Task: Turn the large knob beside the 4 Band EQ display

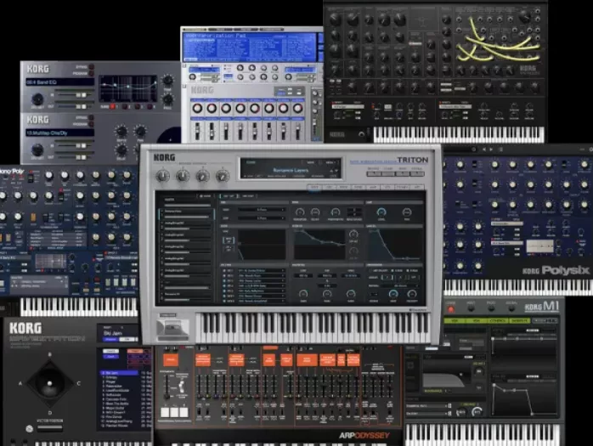Action: pyautogui.click(x=37, y=99)
